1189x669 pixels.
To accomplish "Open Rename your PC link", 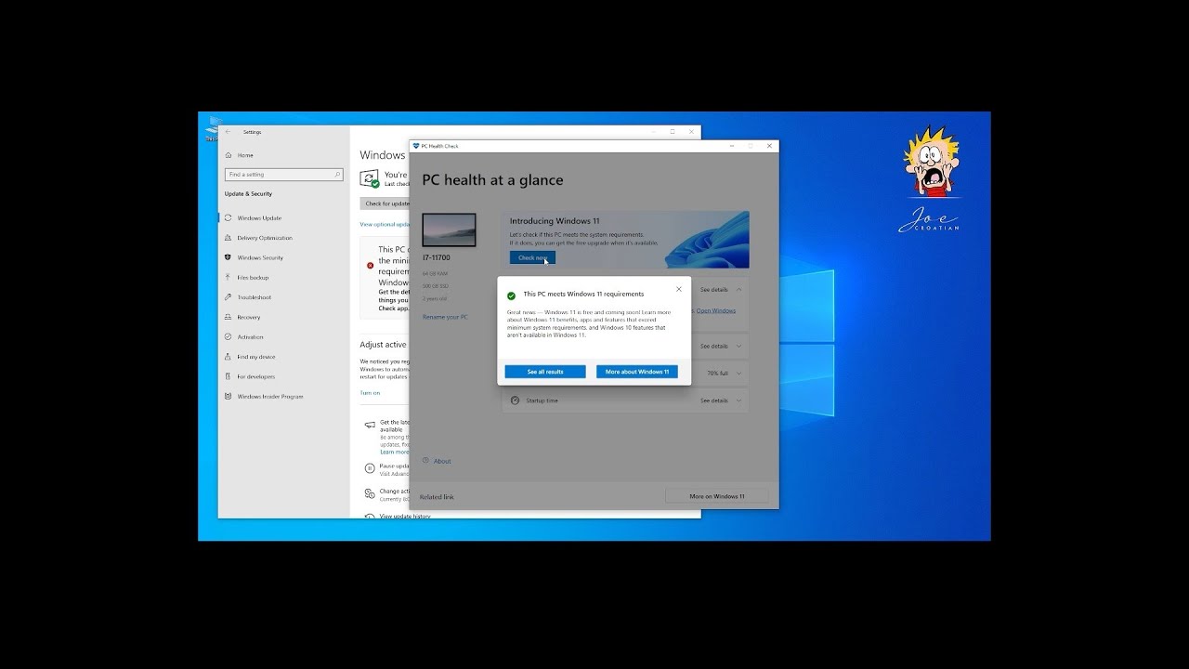I will 445,317.
